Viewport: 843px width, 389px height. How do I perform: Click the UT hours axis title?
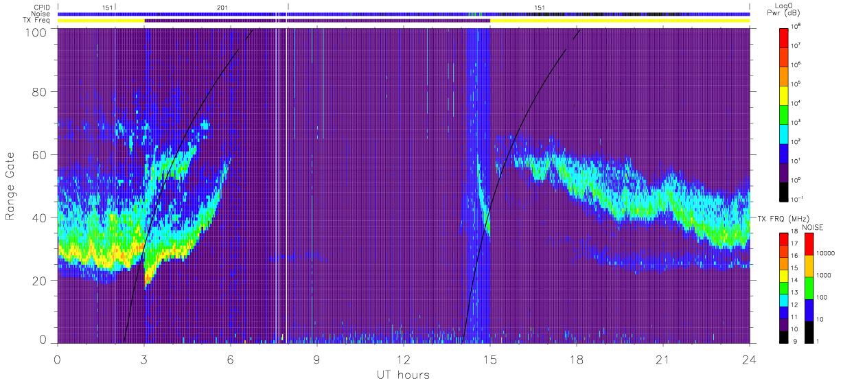[403, 375]
